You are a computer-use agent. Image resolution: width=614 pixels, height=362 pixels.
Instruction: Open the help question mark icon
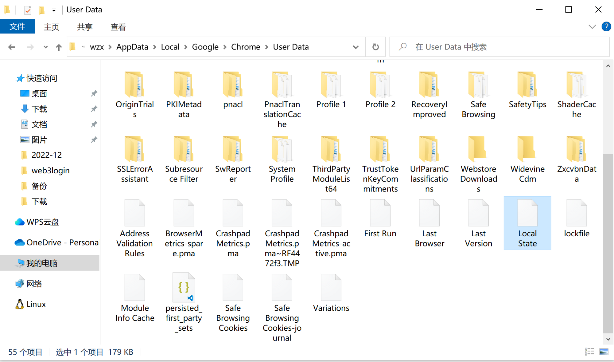(606, 26)
